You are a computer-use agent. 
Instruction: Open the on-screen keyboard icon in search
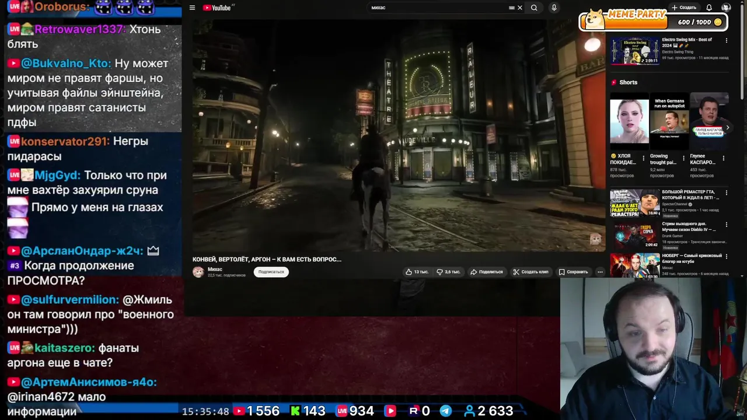tap(512, 8)
